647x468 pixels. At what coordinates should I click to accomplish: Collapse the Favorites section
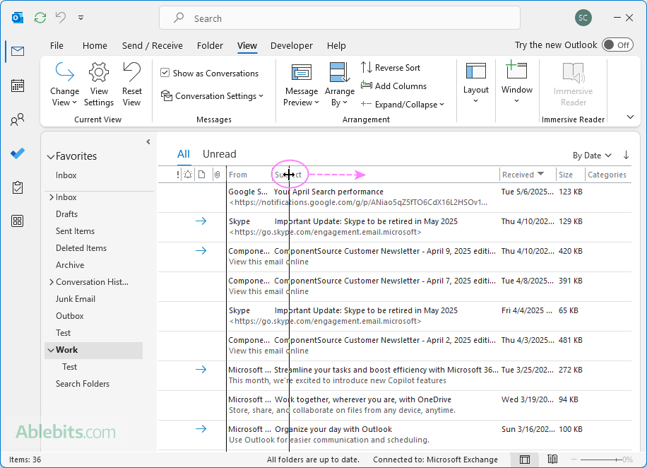pos(51,156)
